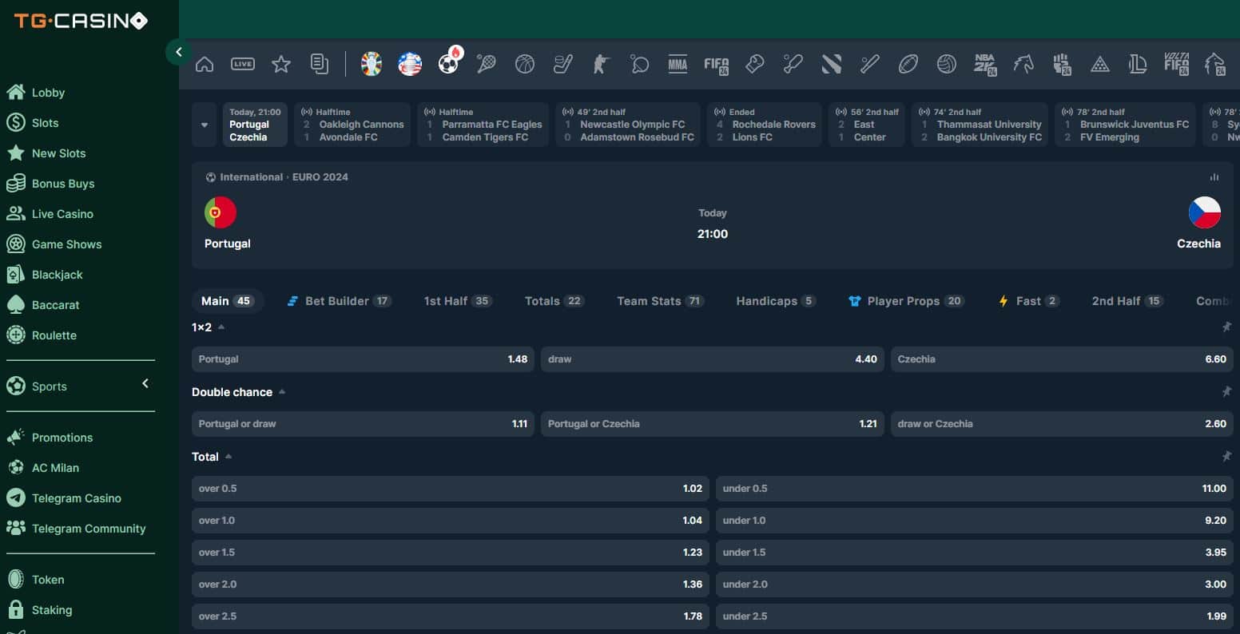Viewport: 1240px width, 634px height.
Task: Open Live Casino in the sidebar
Action: point(50,214)
